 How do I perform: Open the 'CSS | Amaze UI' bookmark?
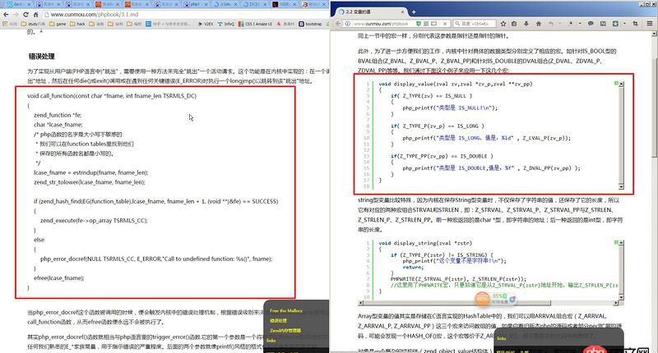point(255,24)
